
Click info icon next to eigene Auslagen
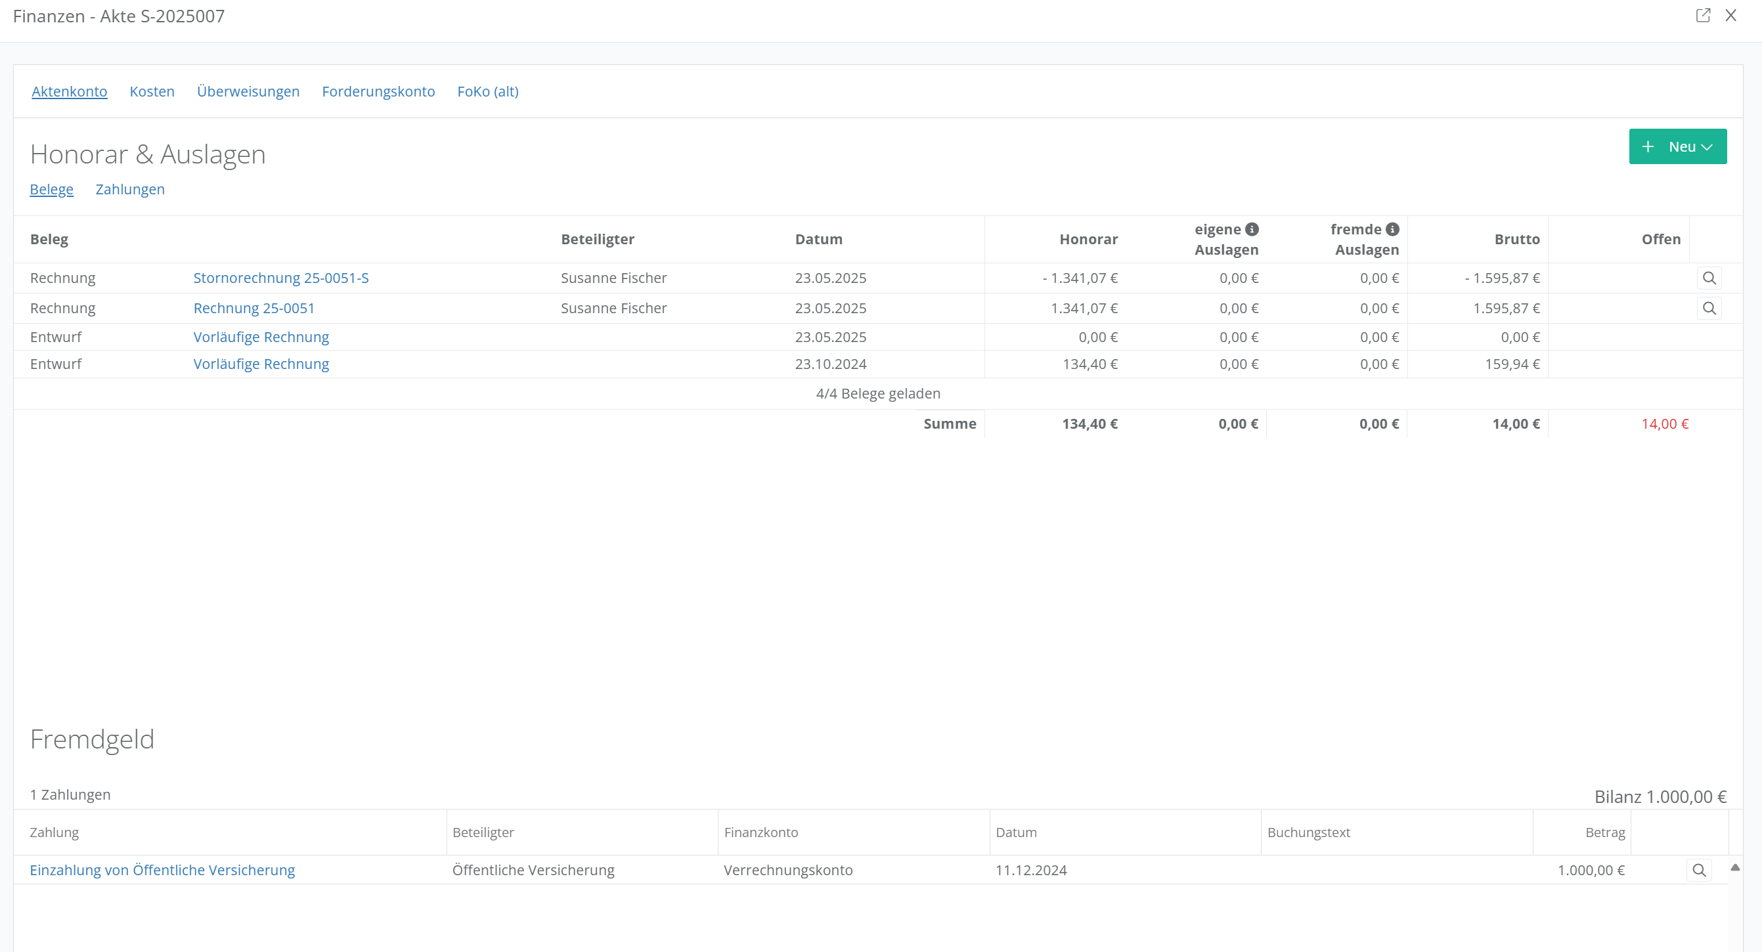pyautogui.click(x=1252, y=229)
